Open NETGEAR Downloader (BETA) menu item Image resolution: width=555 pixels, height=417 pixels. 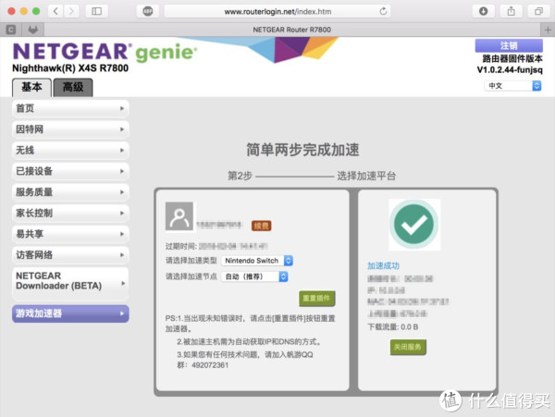click(70, 283)
